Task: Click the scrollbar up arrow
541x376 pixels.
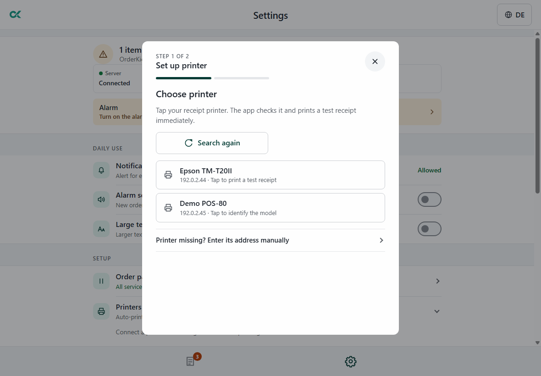Action: pyautogui.click(x=537, y=33)
